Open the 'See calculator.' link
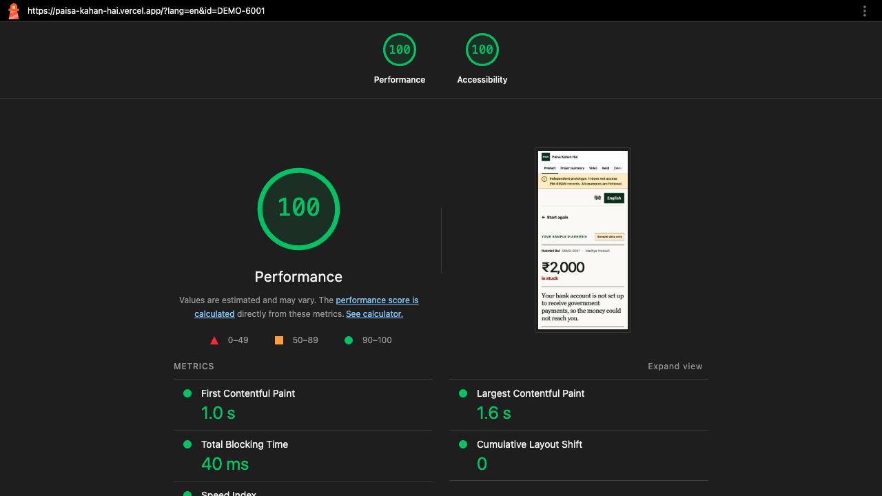 [x=374, y=314]
